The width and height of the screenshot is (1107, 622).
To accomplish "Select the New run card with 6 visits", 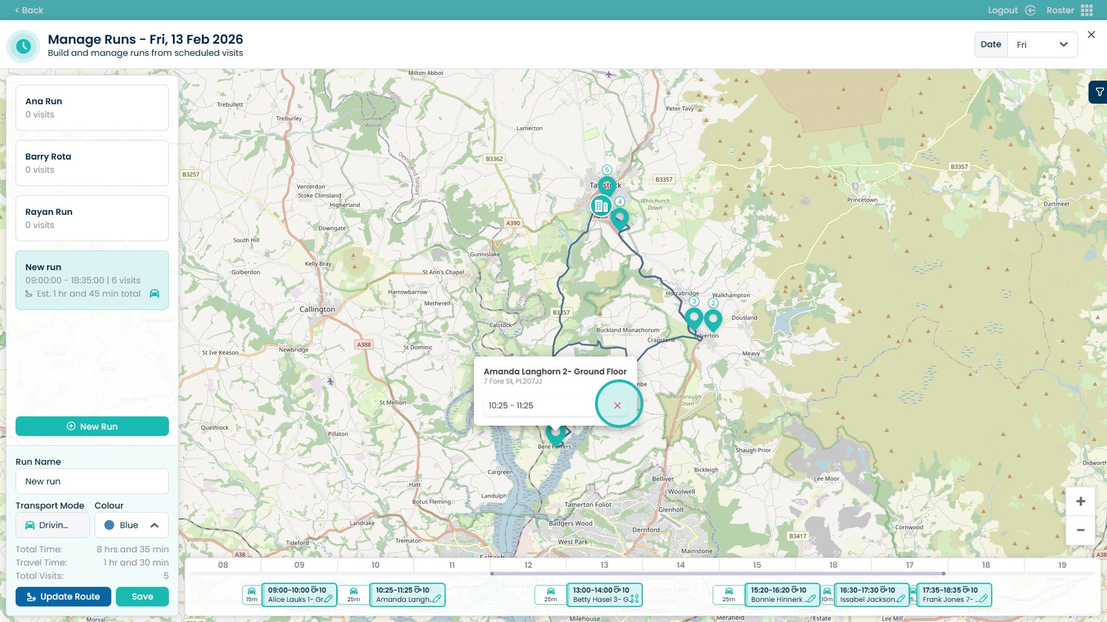I will (x=92, y=280).
